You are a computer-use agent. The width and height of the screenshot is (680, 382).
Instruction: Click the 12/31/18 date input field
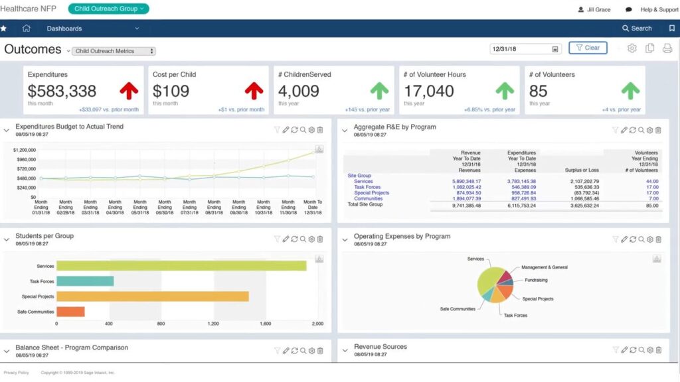(x=521, y=48)
